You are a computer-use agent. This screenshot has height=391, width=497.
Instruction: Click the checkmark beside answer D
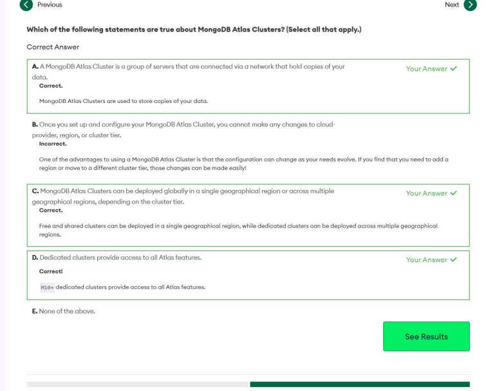click(454, 260)
